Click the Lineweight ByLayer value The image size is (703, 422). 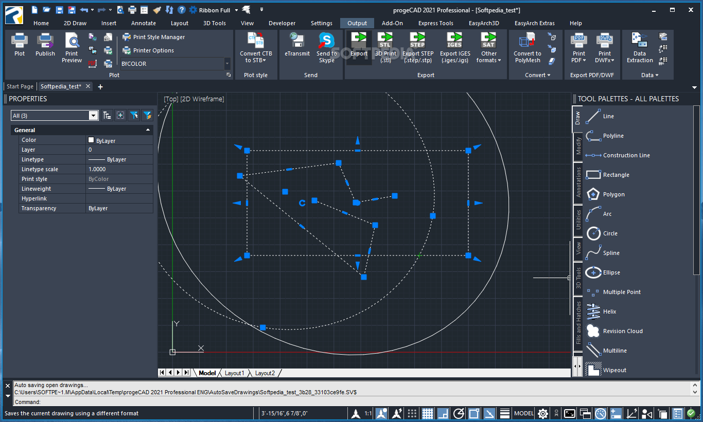pyautogui.click(x=119, y=189)
